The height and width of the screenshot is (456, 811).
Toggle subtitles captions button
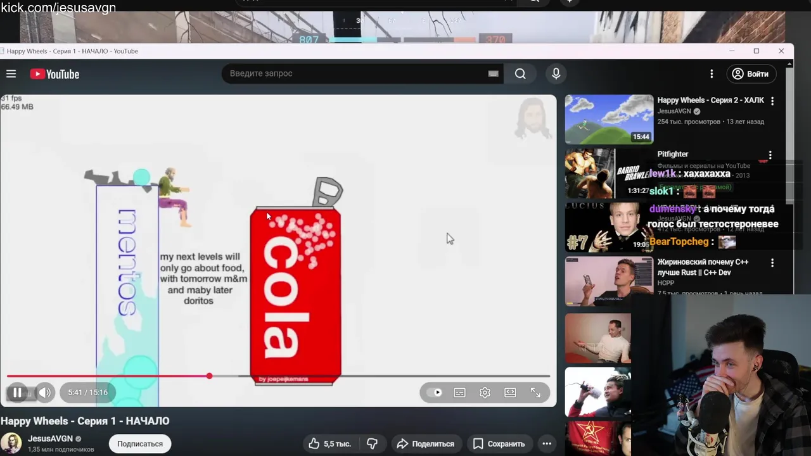pyautogui.click(x=459, y=393)
